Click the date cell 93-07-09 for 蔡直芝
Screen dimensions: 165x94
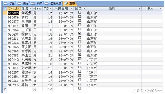[63, 55]
